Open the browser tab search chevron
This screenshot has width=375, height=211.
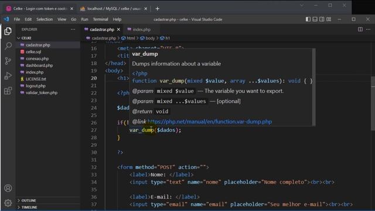[x=302, y=5]
